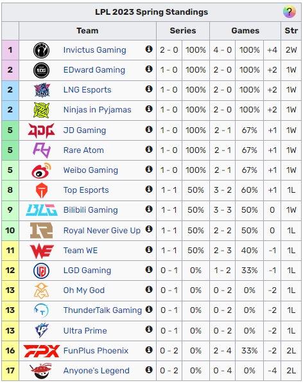Click the Bilibili Gaming BLG logo
The width and height of the screenshot is (303, 383).
point(42,210)
